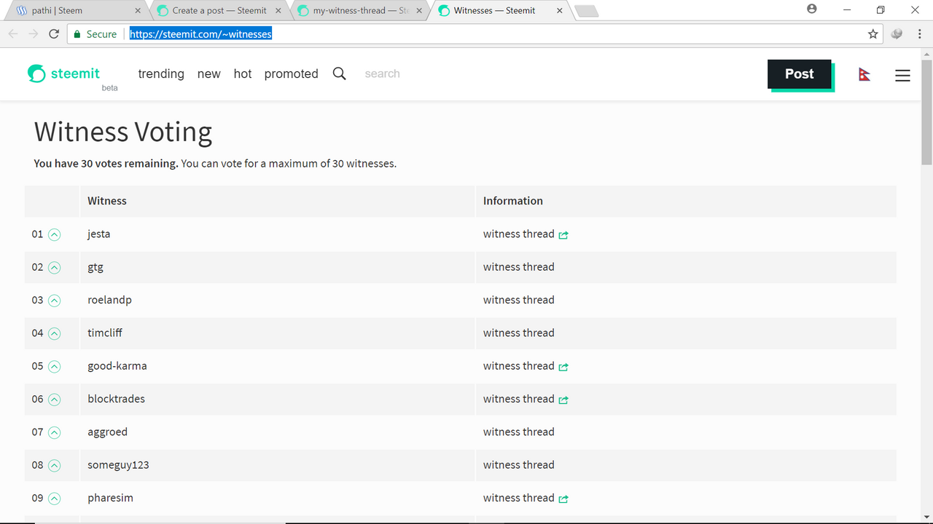Open timcliff's witness thread link
This screenshot has height=524, width=933.
click(518, 333)
